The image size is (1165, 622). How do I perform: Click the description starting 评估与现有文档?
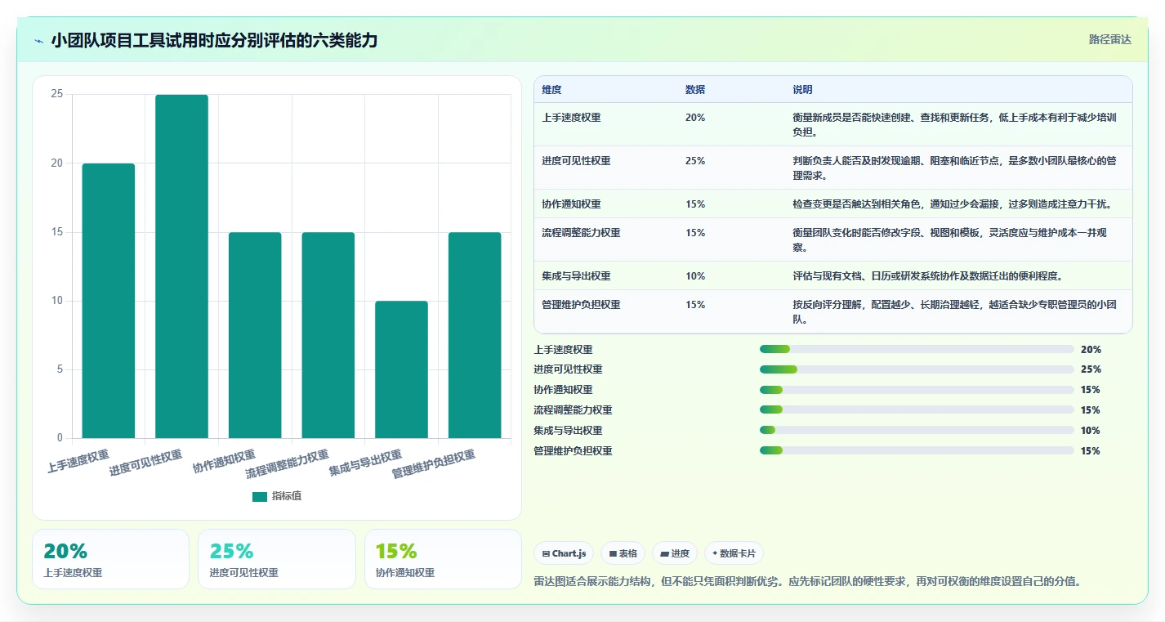point(927,276)
